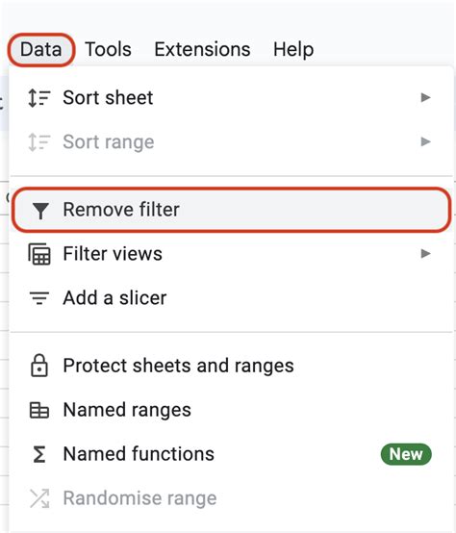456x533 pixels.
Task: Select Add a slicer option
Action: pos(232,298)
